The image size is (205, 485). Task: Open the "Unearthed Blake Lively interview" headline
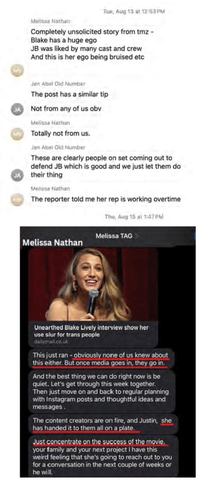91,331
